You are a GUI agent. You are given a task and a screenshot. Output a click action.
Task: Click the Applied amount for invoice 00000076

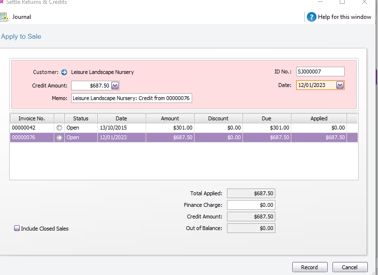click(x=319, y=137)
